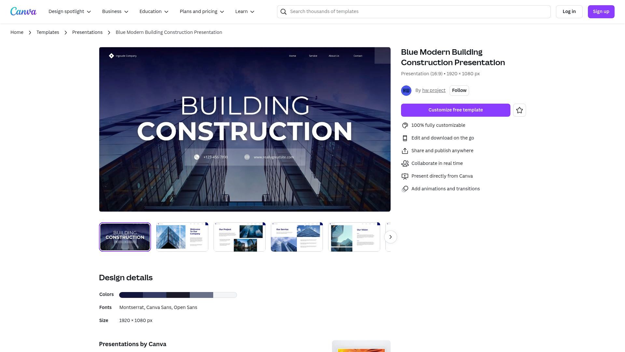
Task: Click the Sign up button
Action: coord(601,12)
